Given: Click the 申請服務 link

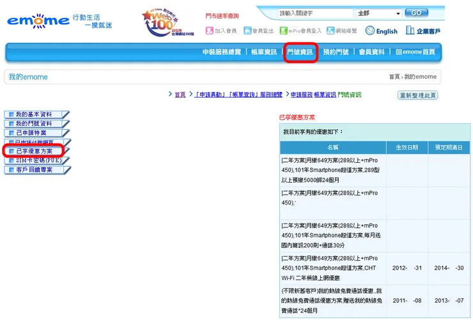Looking at the screenshot, I should pos(302,95).
